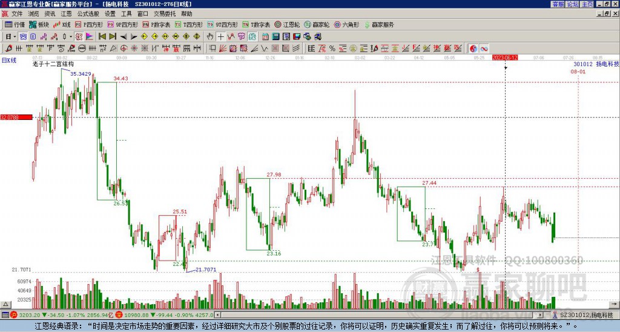Image resolution: width=620 pixels, height=332 pixels.
Task: Click the 21.7071 low price label
Action: coord(206,270)
